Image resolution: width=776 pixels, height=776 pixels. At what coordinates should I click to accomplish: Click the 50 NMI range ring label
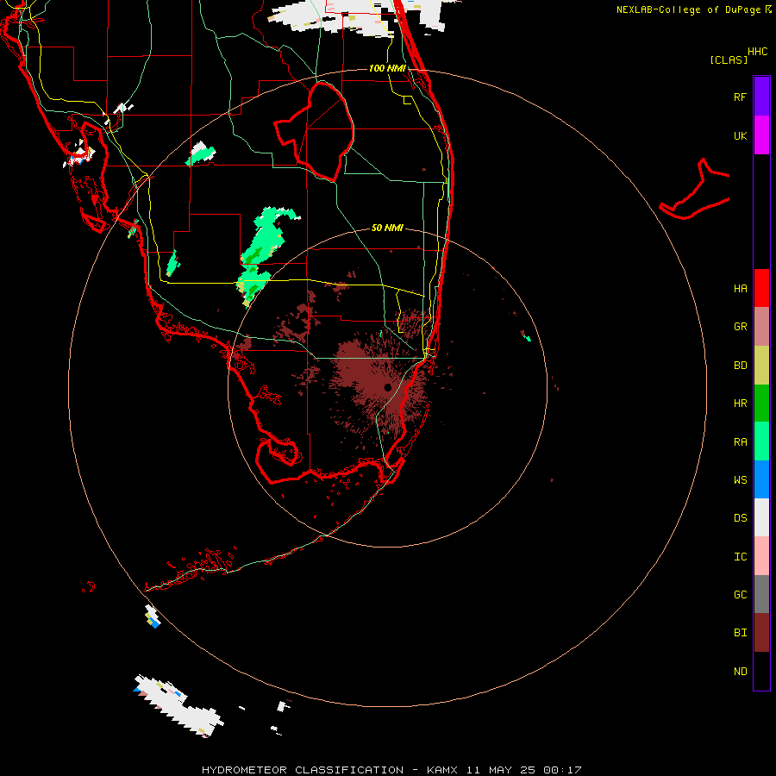coord(387,228)
